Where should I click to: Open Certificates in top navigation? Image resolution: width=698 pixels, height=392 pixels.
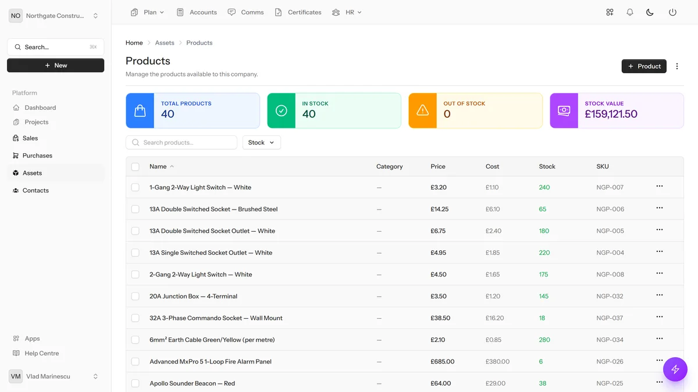[x=298, y=12]
